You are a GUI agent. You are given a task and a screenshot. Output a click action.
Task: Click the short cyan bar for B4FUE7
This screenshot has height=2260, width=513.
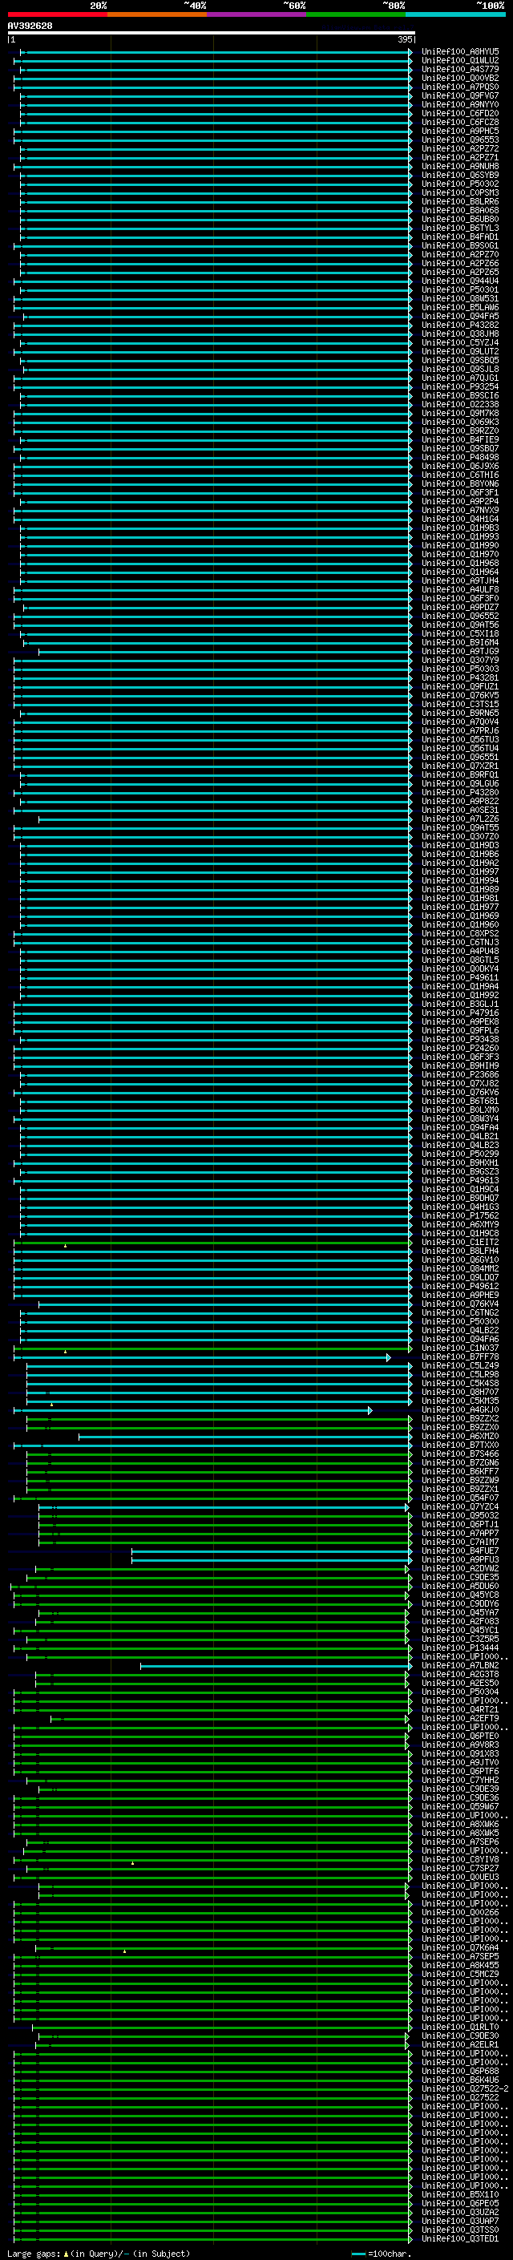(x=272, y=1551)
